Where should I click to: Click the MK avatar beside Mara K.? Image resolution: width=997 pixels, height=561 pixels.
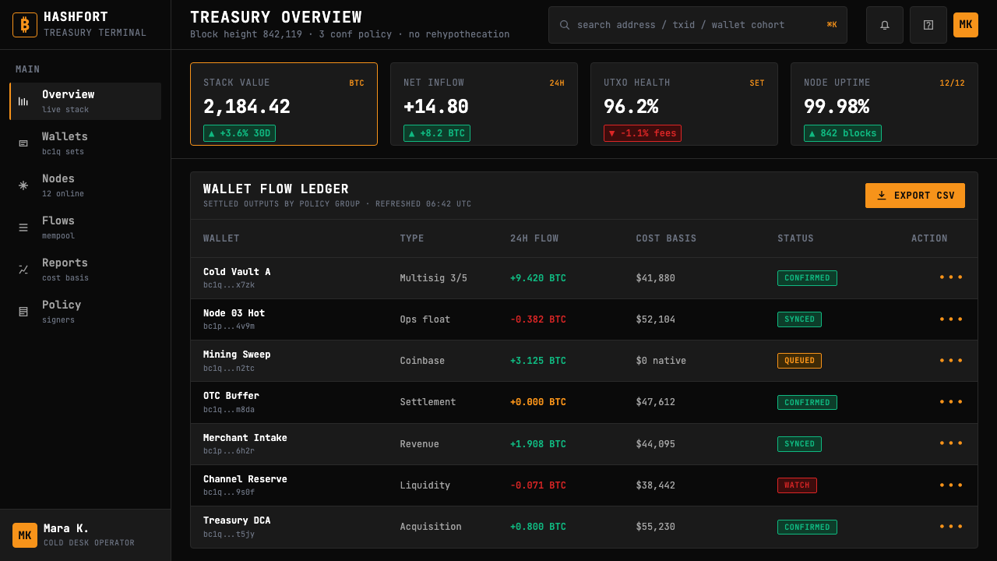25,535
